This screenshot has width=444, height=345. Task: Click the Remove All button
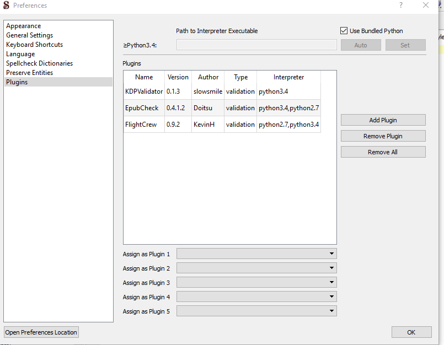tap(383, 152)
